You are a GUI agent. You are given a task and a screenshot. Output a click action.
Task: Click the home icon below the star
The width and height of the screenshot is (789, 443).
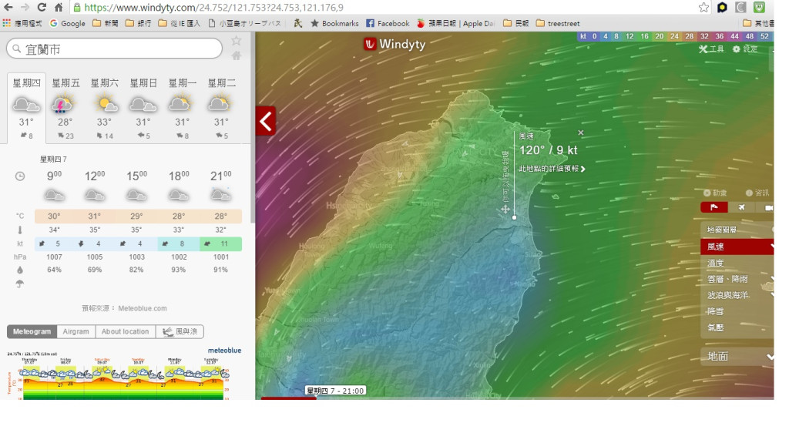pyautogui.click(x=237, y=55)
